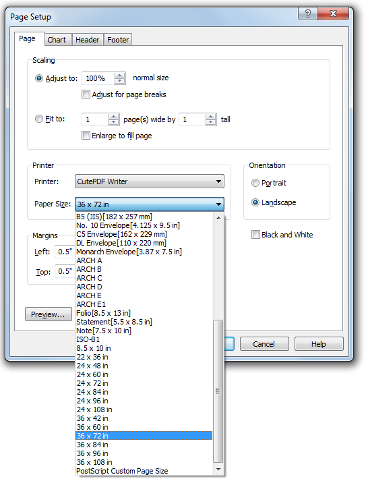Click the Preview... button
Image resolution: width=366 pixels, height=481 pixels.
49,314
